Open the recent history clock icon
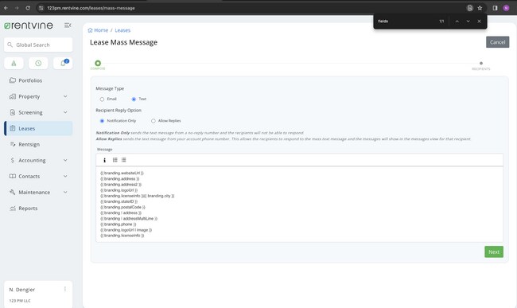This screenshot has height=308, width=517. pyautogui.click(x=38, y=63)
